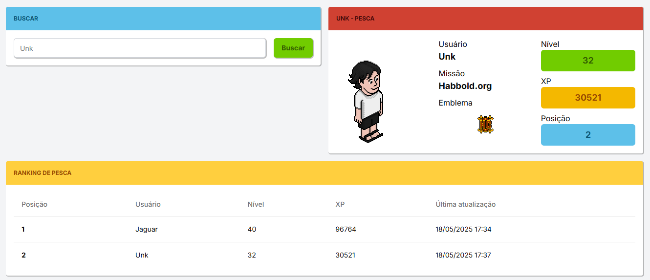Select the Jaguar username in ranking
Viewport: 650px width, 280px height.
(147, 229)
